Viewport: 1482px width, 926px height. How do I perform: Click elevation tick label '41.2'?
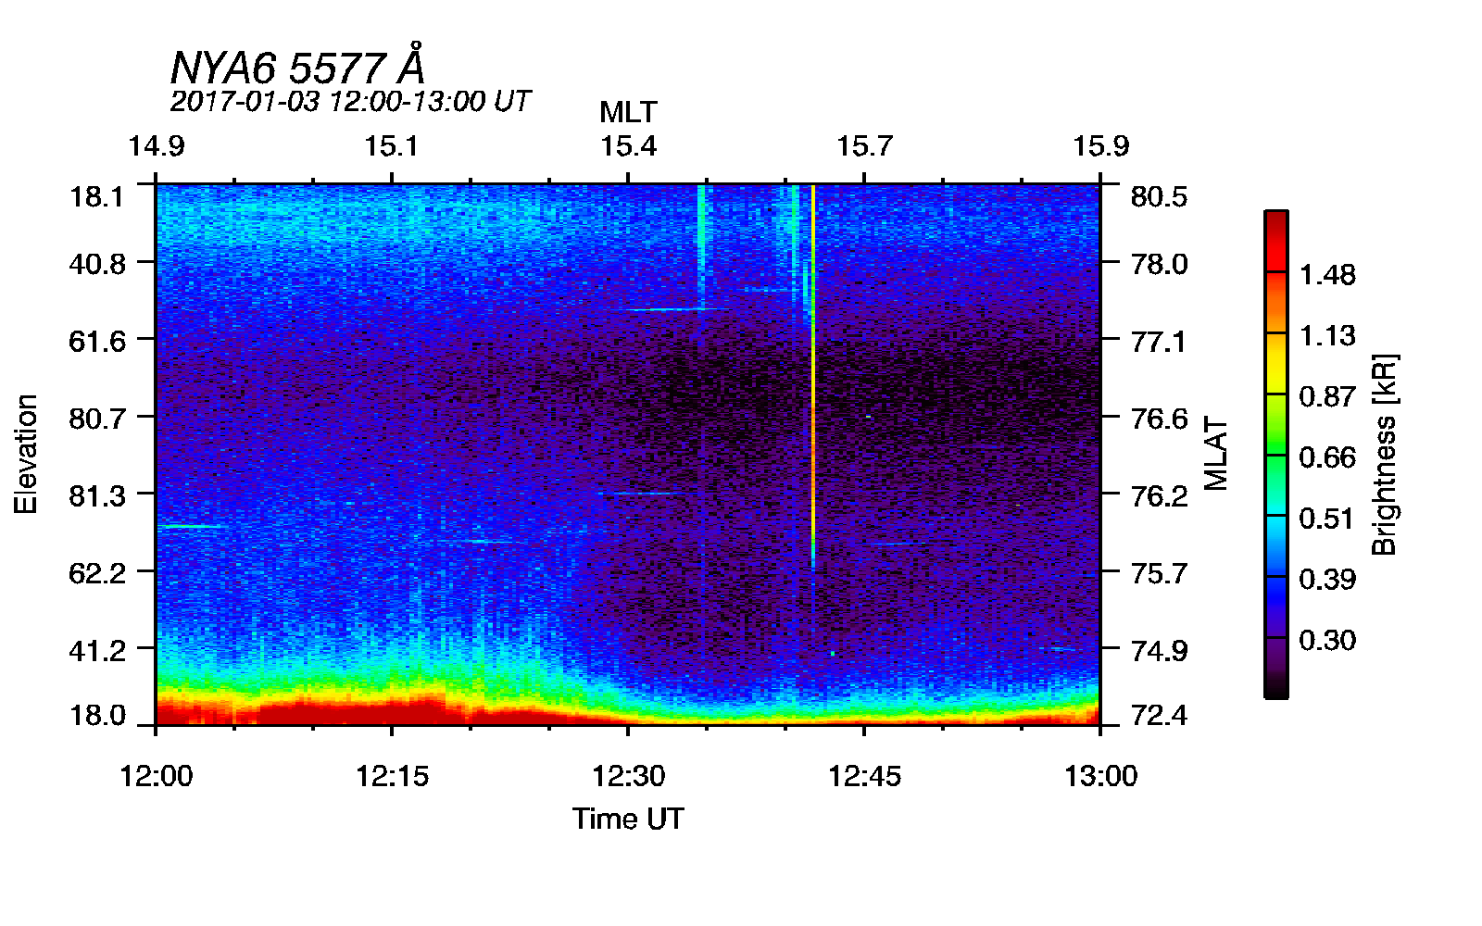coord(96,651)
